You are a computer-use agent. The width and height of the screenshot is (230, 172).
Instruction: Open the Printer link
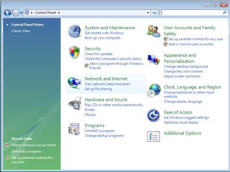coord(90,110)
